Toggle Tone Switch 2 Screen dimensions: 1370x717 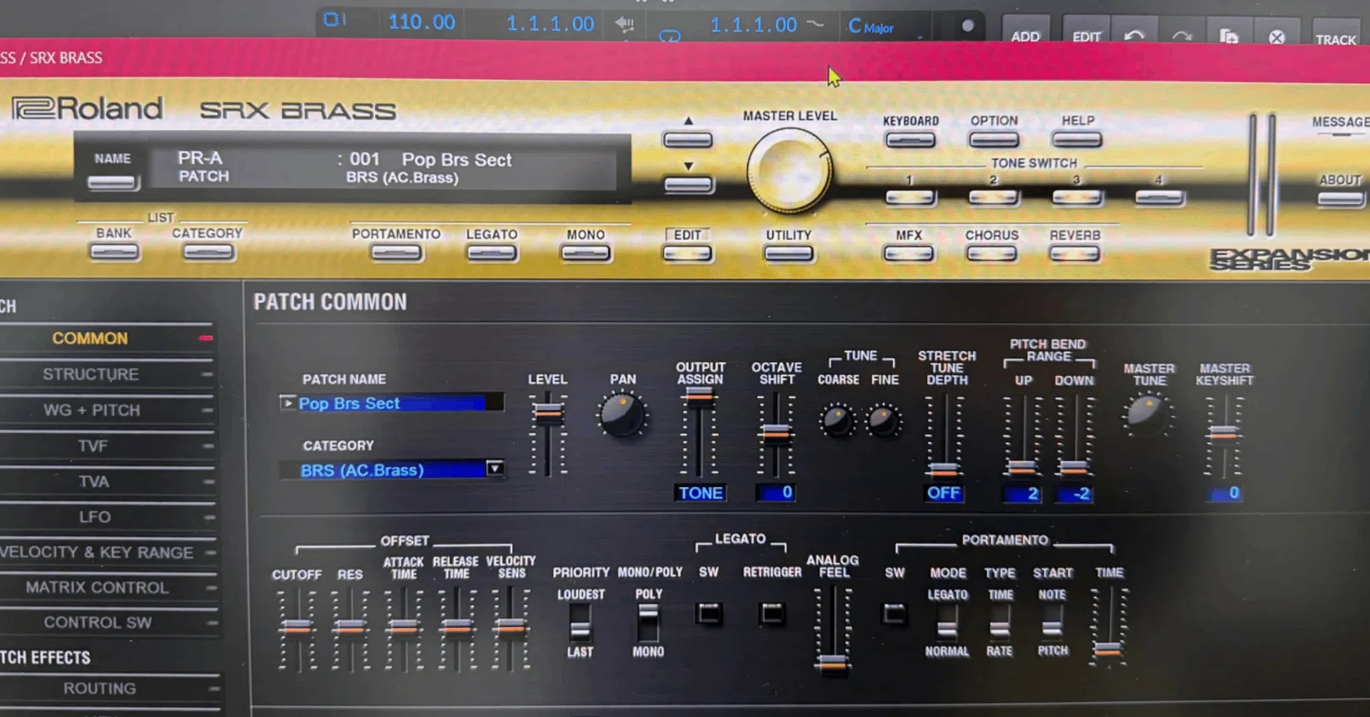[x=994, y=198]
